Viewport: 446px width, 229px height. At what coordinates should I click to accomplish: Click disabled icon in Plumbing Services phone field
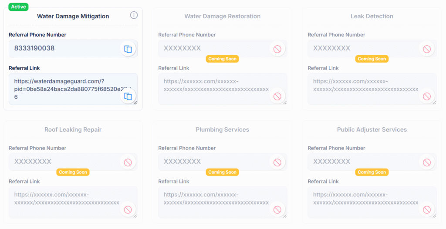click(277, 163)
